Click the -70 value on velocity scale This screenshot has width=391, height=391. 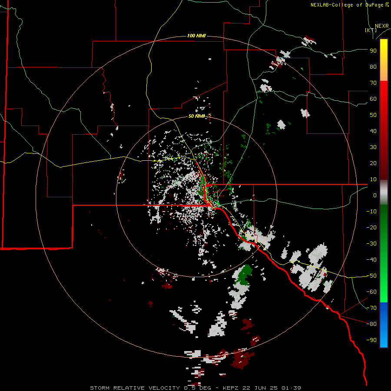point(371,308)
